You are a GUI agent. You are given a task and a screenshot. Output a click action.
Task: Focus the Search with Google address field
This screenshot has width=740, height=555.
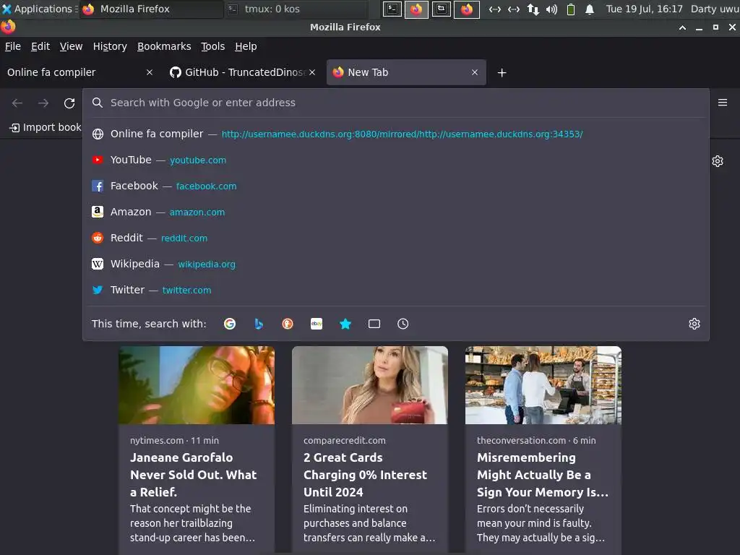395,103
